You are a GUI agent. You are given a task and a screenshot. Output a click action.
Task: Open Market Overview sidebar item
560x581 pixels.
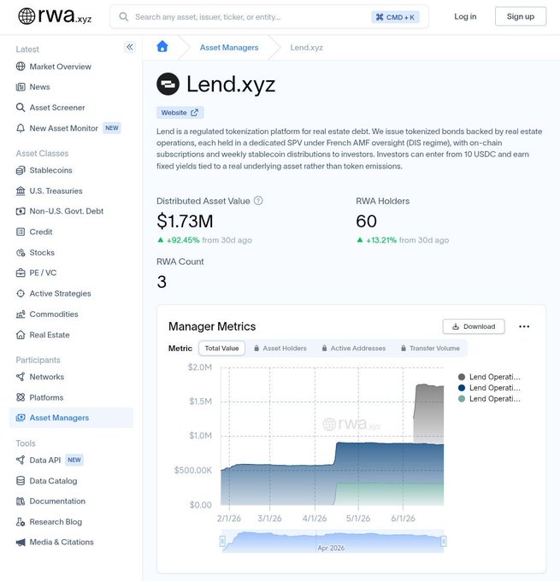[71, 67]
